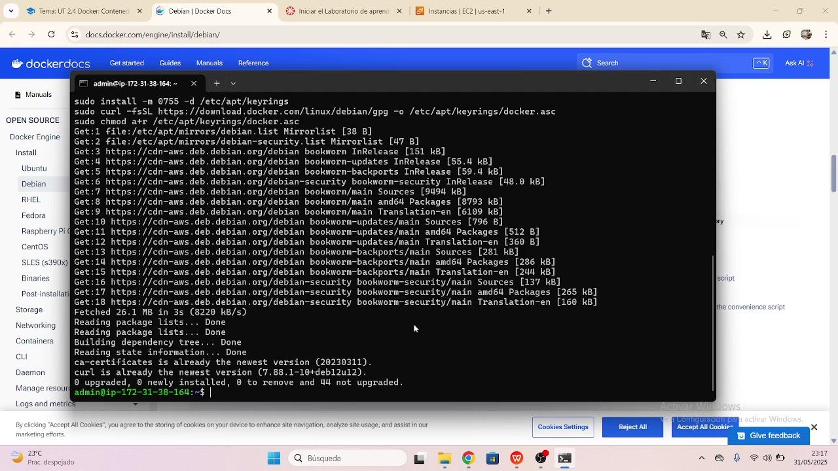Open Manuals in Docker Docs top nav

pos(209,63)
